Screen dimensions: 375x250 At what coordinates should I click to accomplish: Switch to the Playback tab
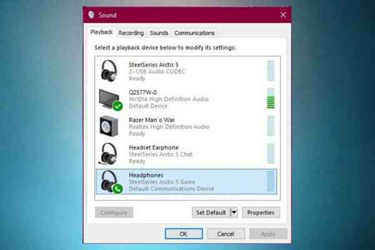[x=101, y=32]
